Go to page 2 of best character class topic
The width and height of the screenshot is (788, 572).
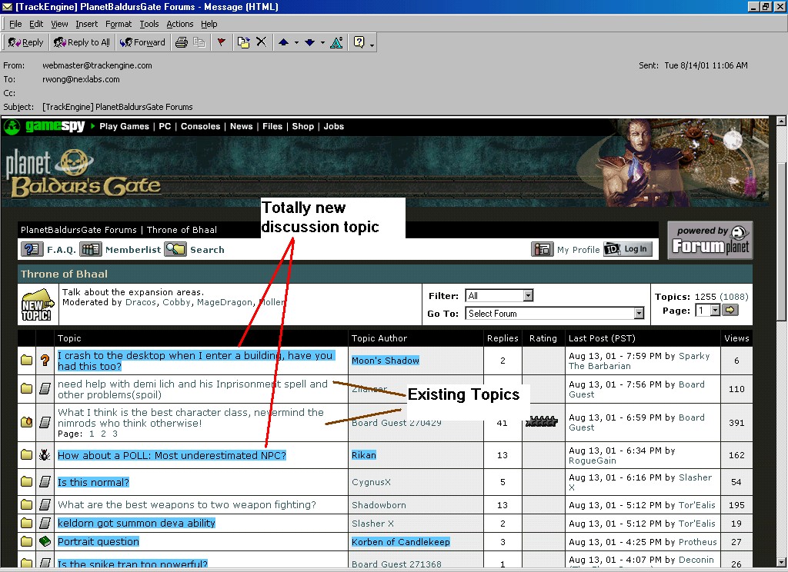pyautogui.click(x=103, y=434)
